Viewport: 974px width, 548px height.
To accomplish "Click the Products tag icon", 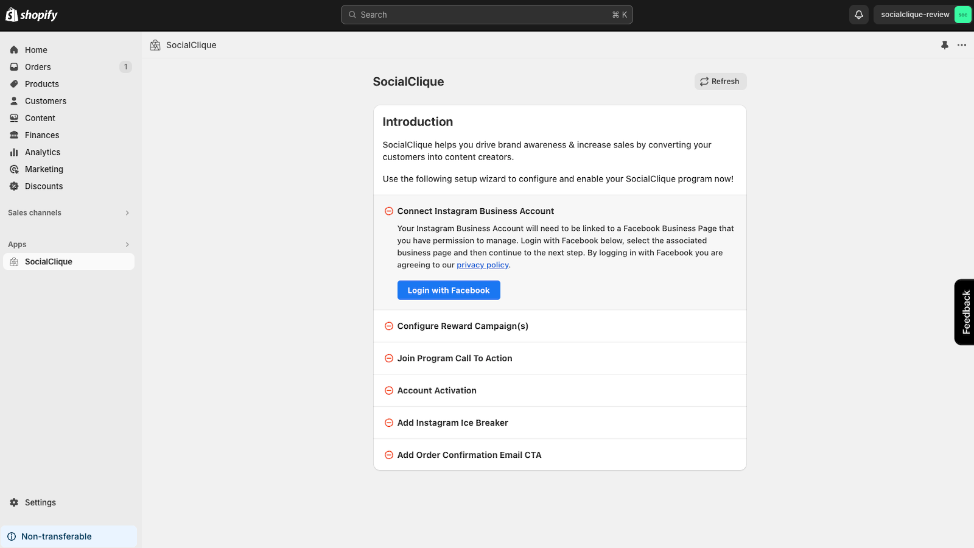I will [x=14, y=84].
